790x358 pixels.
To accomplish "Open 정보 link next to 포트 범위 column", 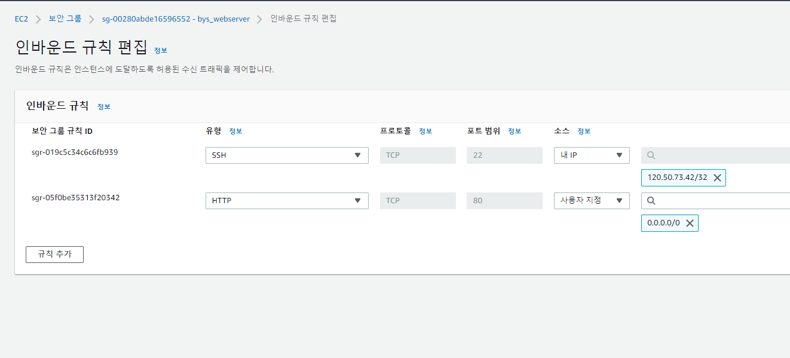I will [x=515, y=131].
